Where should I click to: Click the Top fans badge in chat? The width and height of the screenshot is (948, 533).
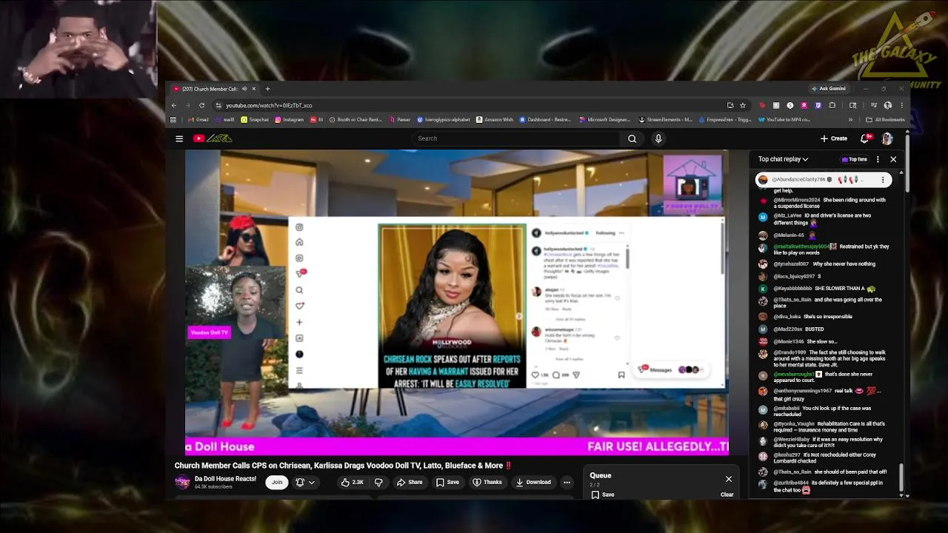click(854, 159)
